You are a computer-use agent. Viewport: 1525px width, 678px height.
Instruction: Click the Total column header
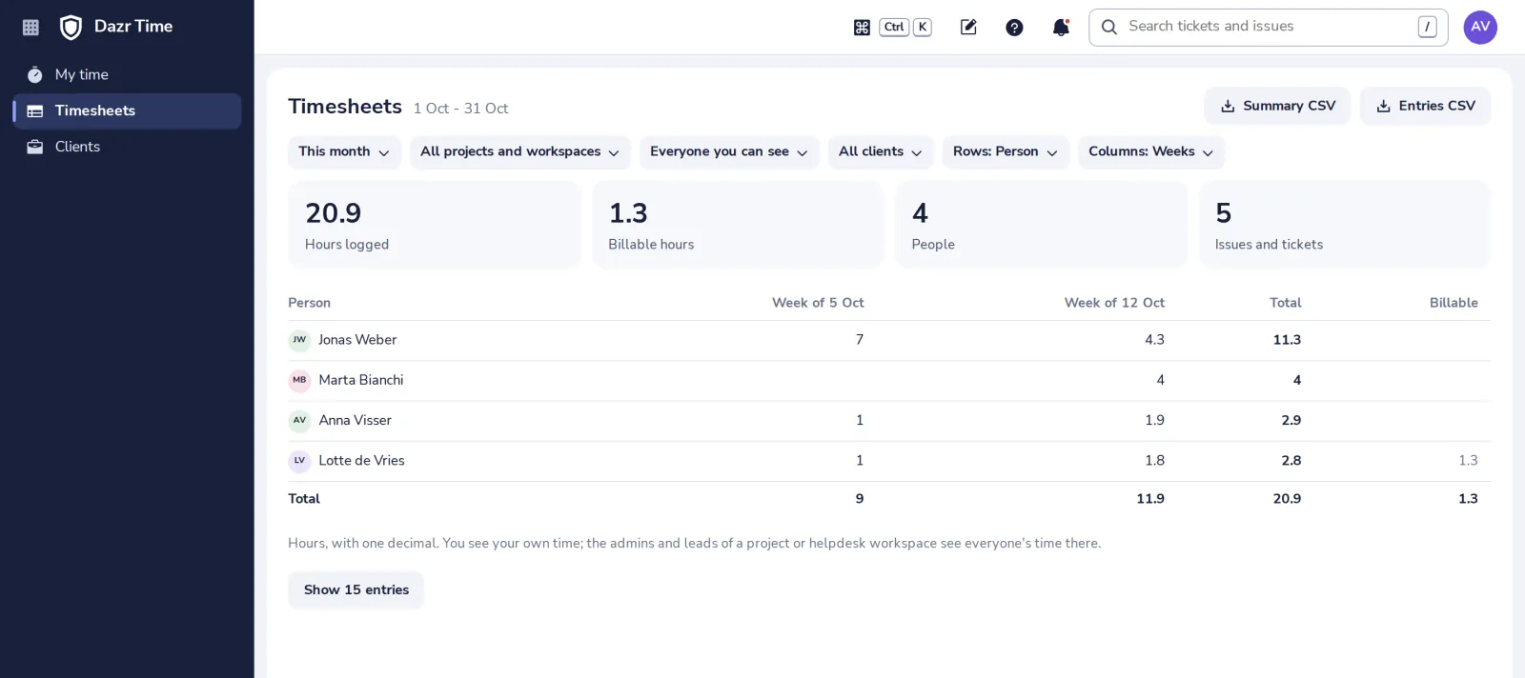tap(1285, 303)
